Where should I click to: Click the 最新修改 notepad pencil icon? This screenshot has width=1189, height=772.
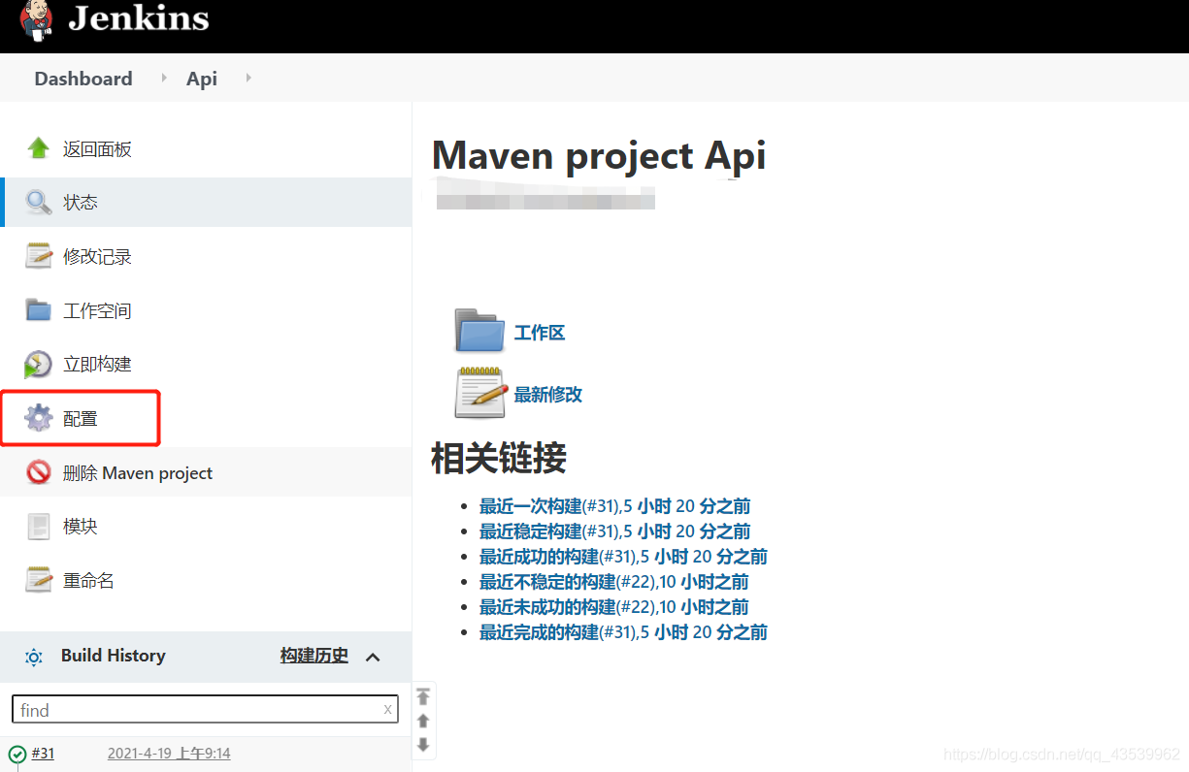480,393
